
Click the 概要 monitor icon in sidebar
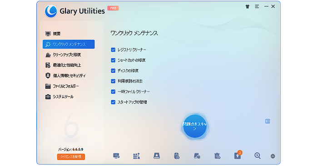click(x=48, y=34)
